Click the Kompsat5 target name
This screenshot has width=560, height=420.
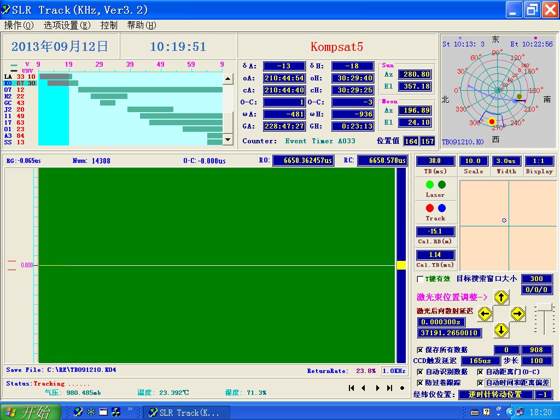coord(337,46)
